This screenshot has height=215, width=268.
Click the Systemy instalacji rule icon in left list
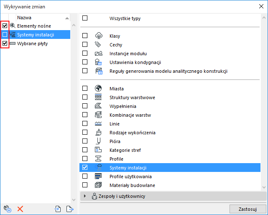click(x=13, y=35)
